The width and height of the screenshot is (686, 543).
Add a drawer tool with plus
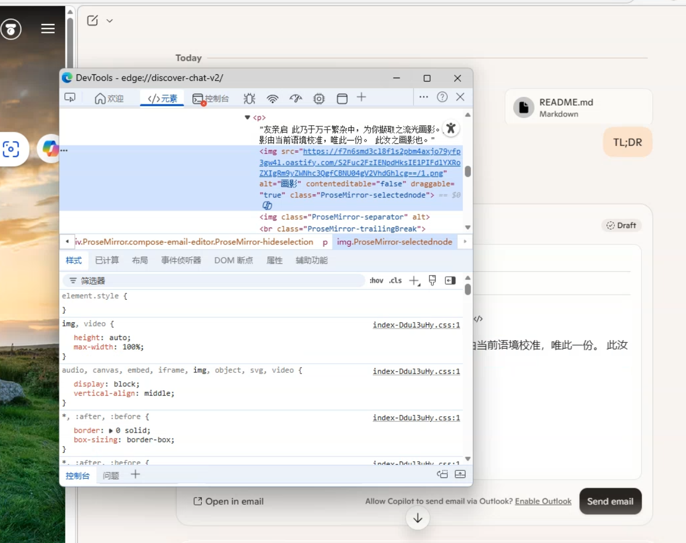[136, 474]
